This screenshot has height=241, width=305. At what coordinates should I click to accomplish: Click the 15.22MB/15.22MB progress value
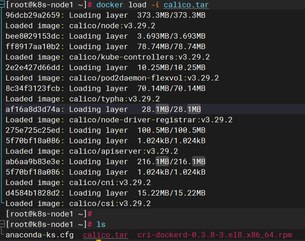171,193
